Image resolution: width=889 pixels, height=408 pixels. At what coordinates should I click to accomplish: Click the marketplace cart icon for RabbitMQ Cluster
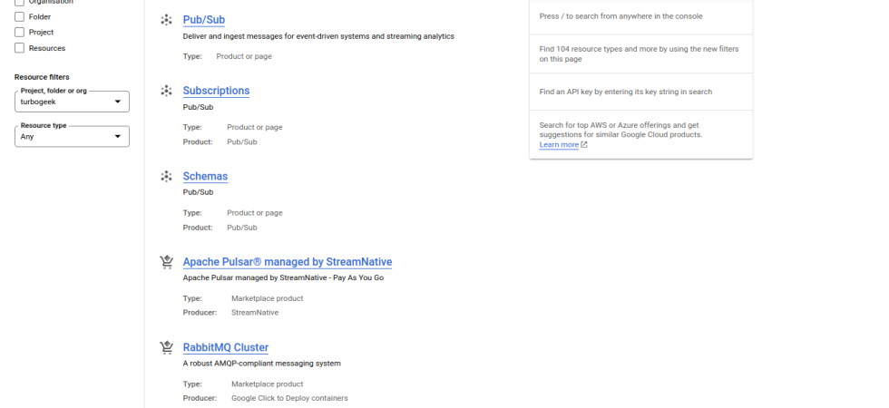[166, 347]
